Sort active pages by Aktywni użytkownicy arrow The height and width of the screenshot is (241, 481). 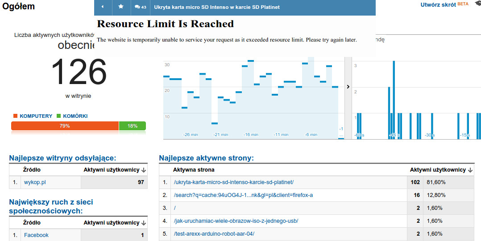pyautogui.click(x=470, y=170)
